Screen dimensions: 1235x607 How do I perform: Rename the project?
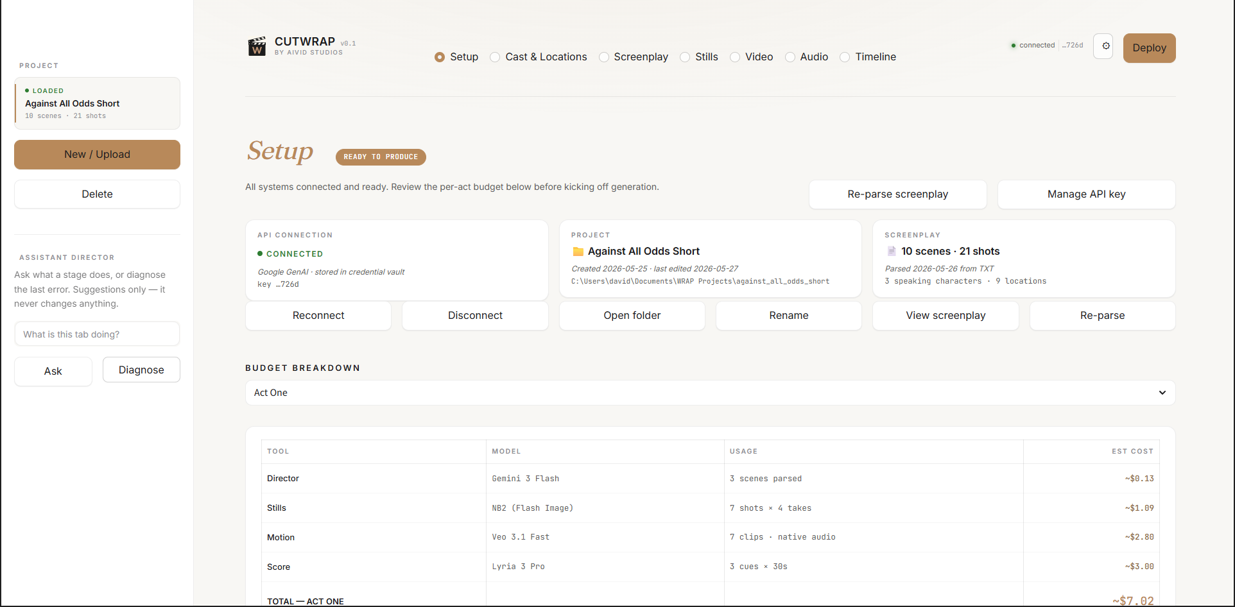click(x=788, y=316)
